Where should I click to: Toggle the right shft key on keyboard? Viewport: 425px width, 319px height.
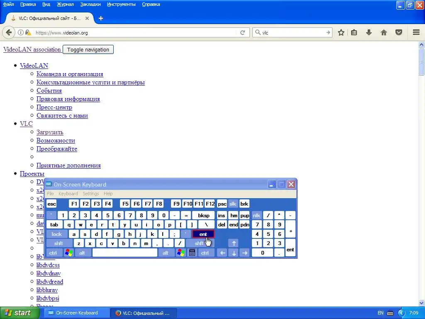click(200, 243)
